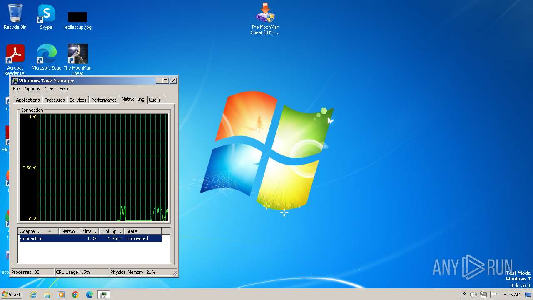Switch to the Applications tab
Viewport: 533px width, 300px height.
coord(28,100)
